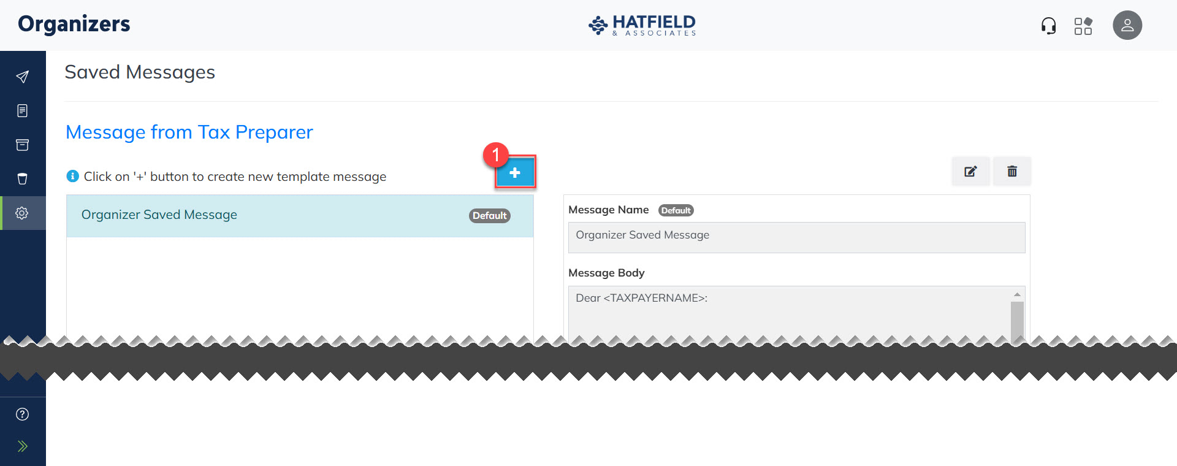
Task: Open the Recycle Bin in sidebar
Action: click(x=23, y=179)
